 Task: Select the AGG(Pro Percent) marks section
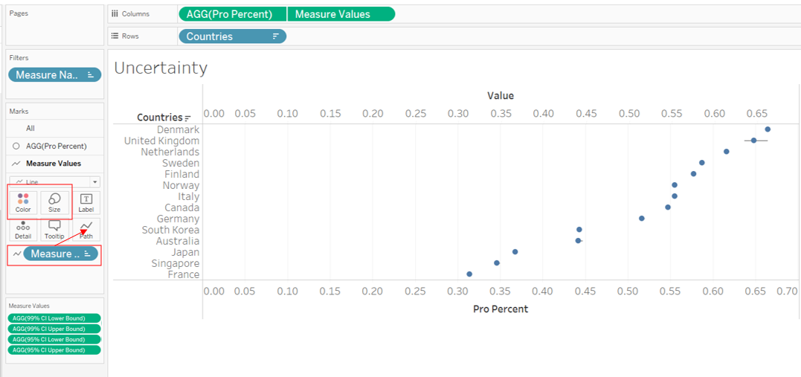pos(56,146)
